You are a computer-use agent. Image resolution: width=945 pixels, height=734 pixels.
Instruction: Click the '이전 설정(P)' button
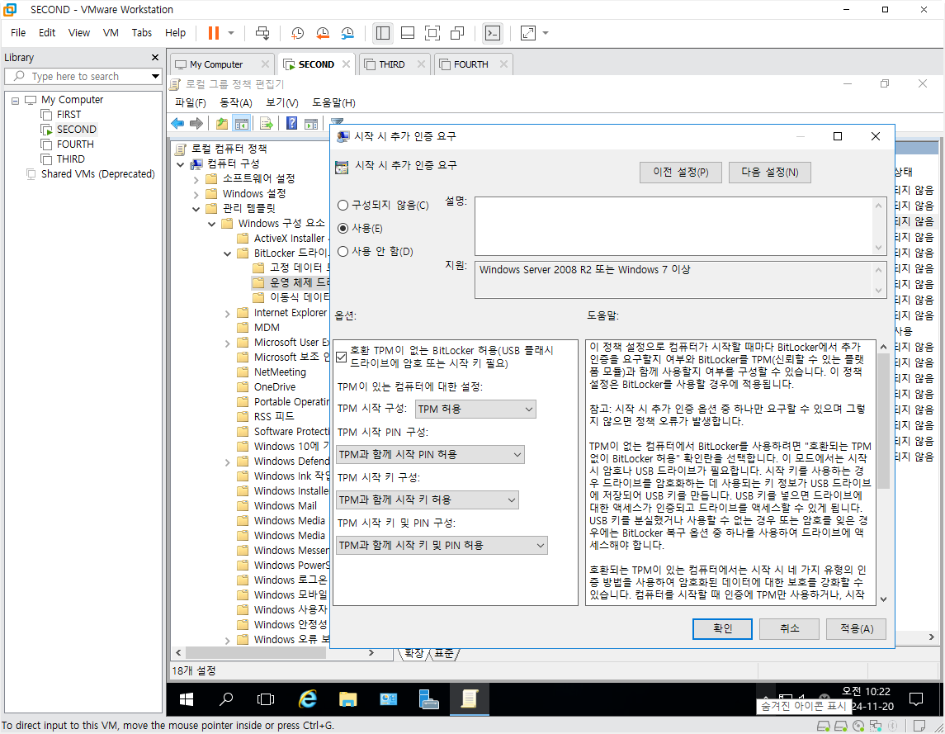[x=680, y=172]
